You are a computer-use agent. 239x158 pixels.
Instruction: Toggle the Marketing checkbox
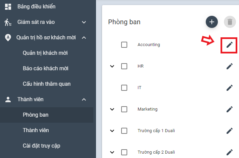click(124, 109)
